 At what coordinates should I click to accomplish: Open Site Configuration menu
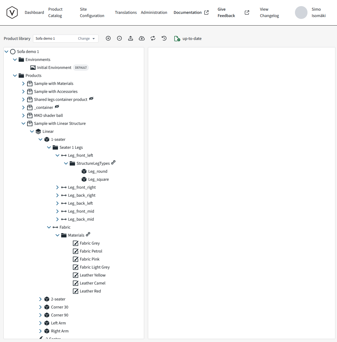point(92,13)
